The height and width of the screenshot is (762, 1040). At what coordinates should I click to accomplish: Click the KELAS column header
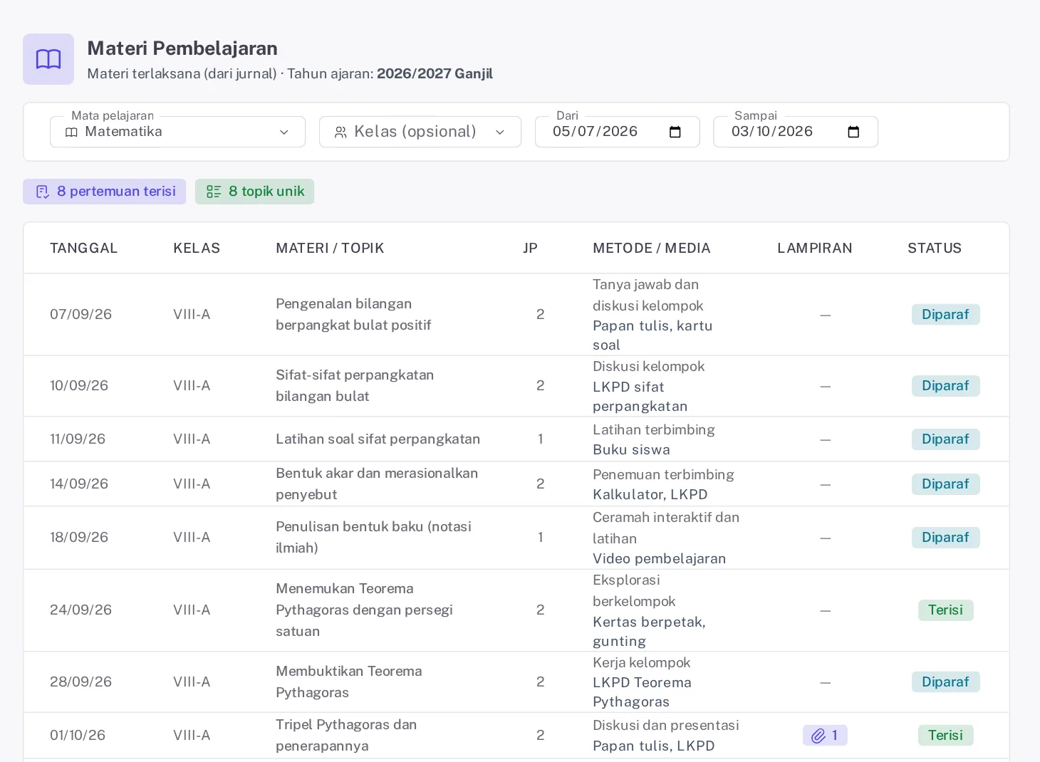197,248
